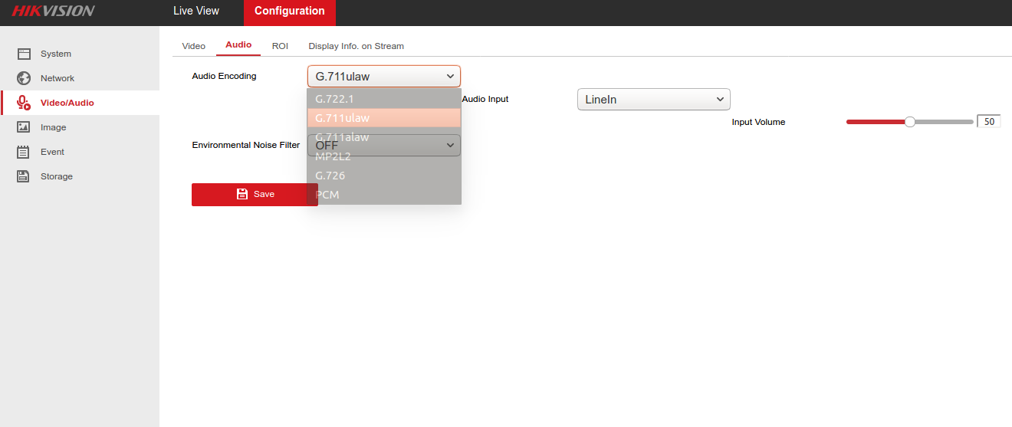1012x427 pixels.
Task: Save the audio settings
Action: click(x=255, y=195)
